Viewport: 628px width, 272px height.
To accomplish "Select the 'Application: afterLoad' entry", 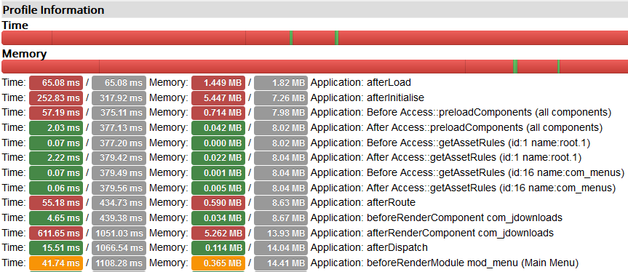I will click(x=361, y=83).
